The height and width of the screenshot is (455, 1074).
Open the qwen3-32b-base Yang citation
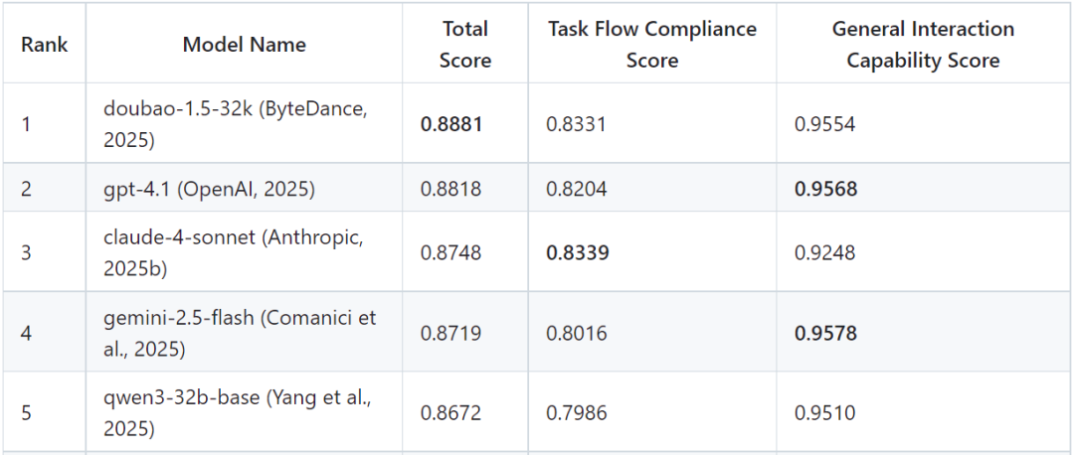239,412
